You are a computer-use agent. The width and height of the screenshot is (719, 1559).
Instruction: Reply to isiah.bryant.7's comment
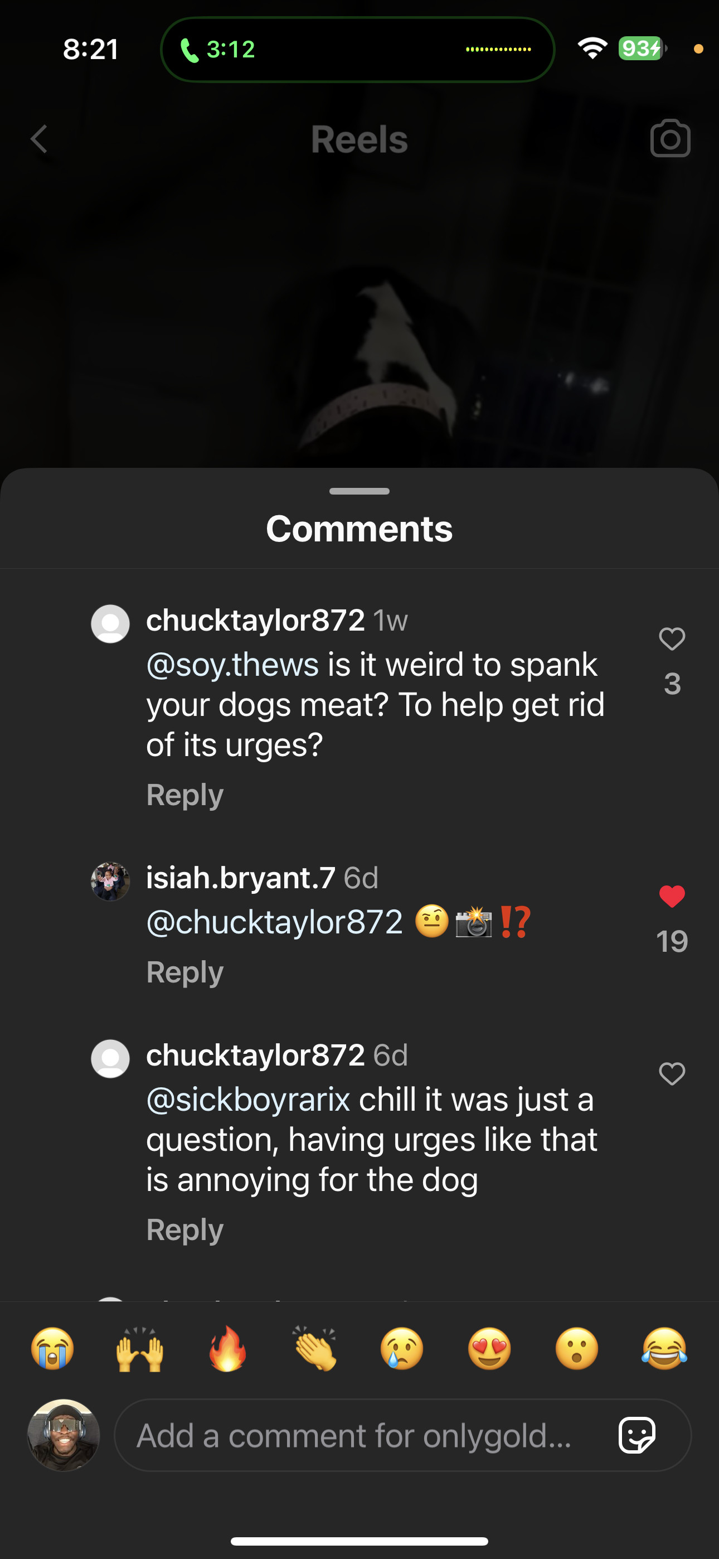click(x=184, y=972)
